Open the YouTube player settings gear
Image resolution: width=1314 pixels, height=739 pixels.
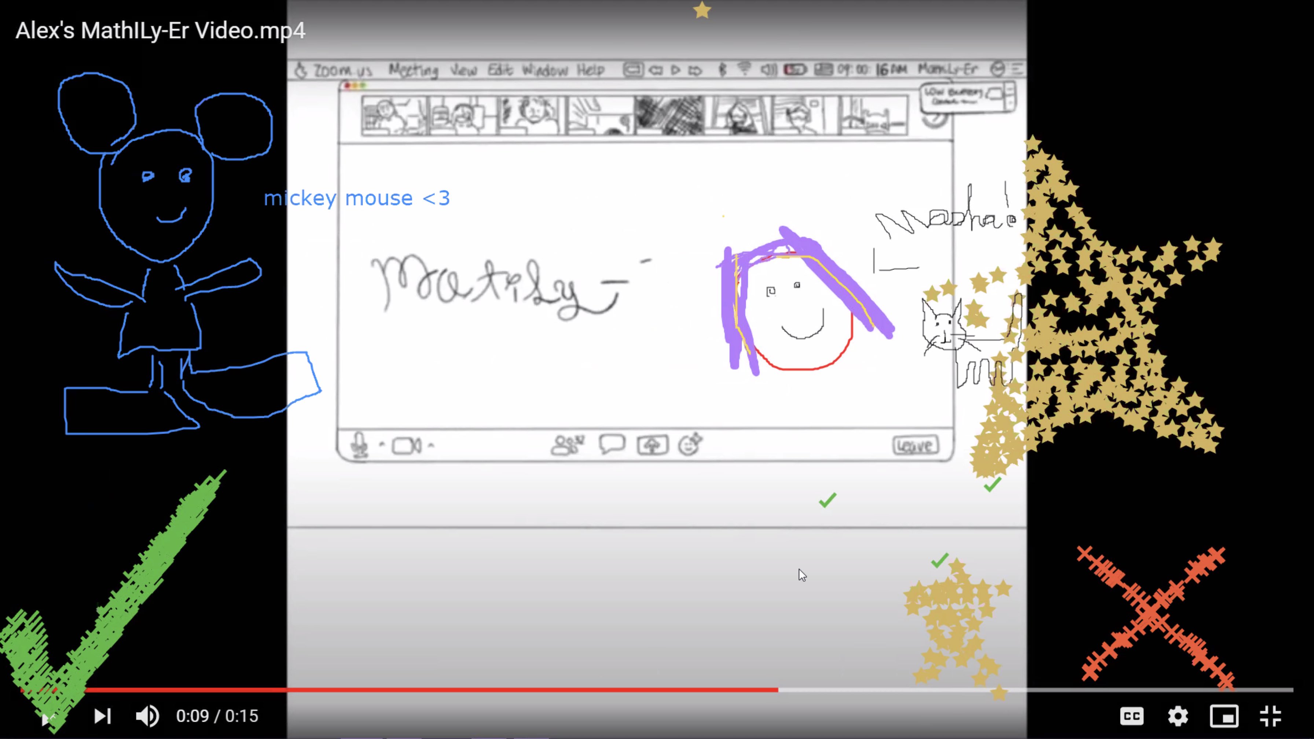pyautogui.click(x=1178, y=716)
